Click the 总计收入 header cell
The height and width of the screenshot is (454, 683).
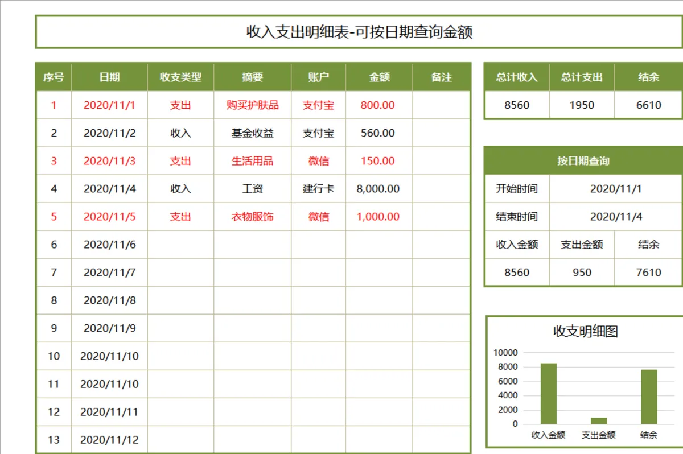(517, 77)
